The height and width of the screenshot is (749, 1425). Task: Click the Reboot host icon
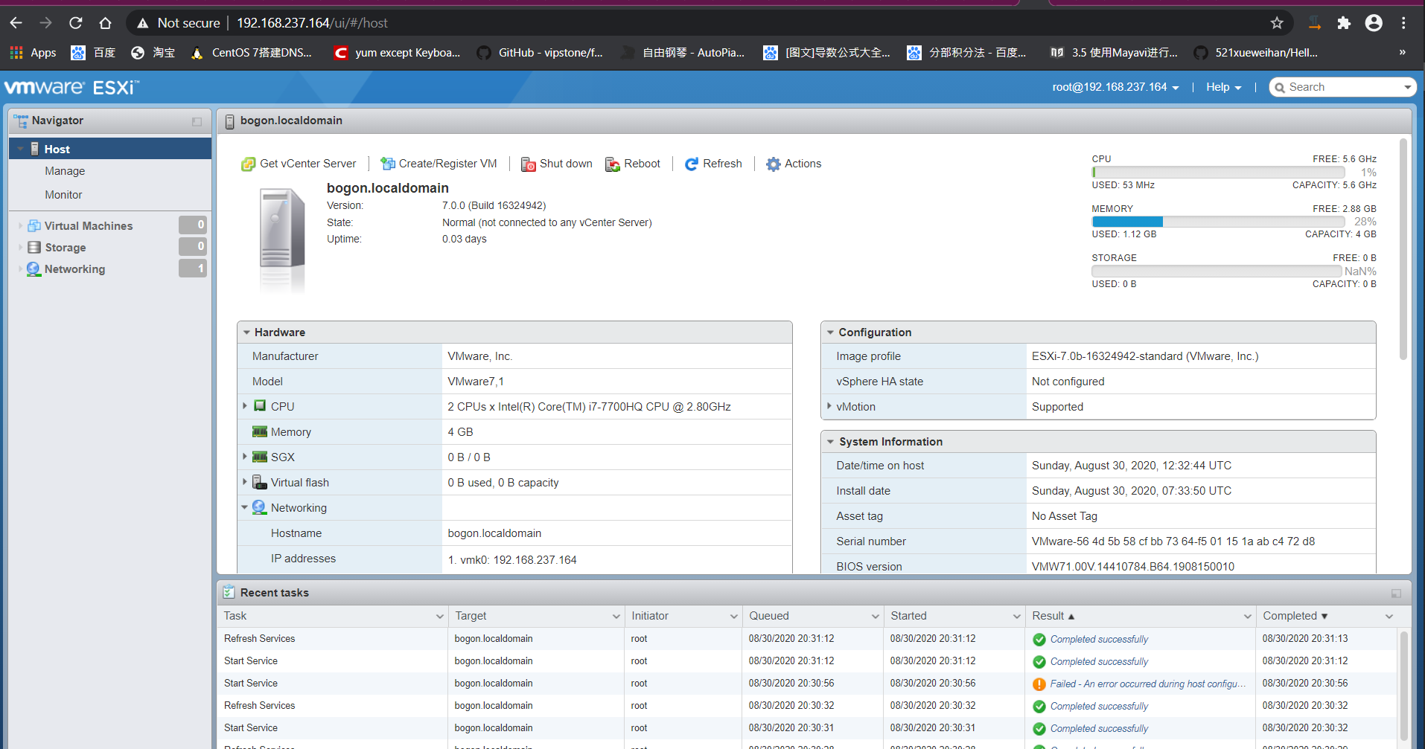(613, 164)
